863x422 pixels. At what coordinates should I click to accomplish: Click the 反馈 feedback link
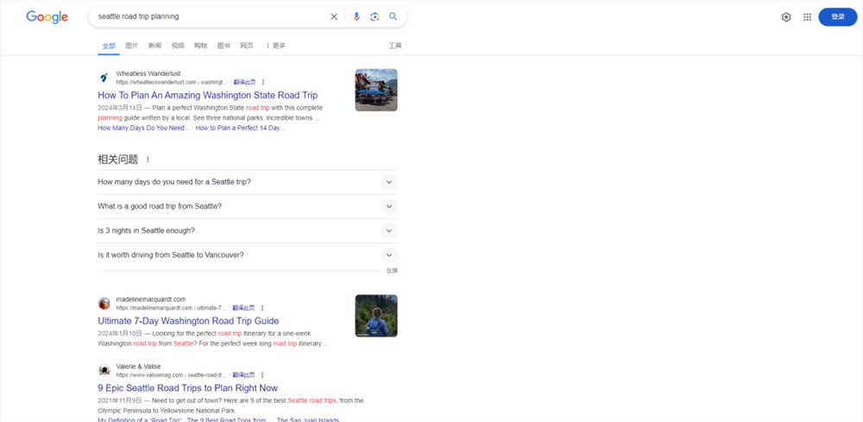click(391, 271)
